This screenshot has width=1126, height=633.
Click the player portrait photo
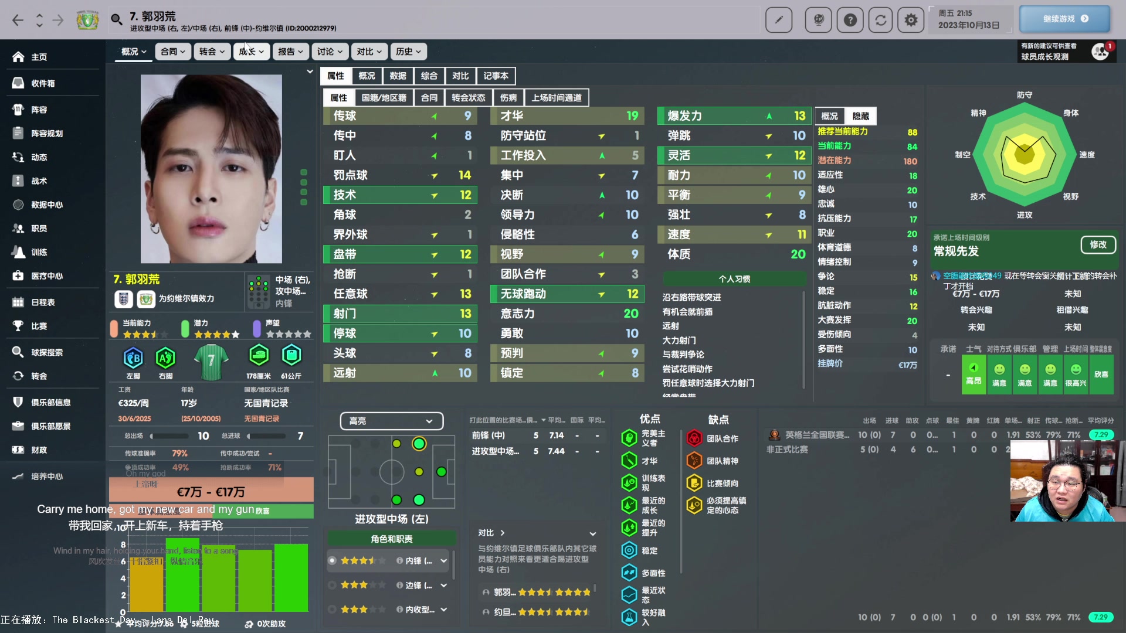tap(211, 169)
